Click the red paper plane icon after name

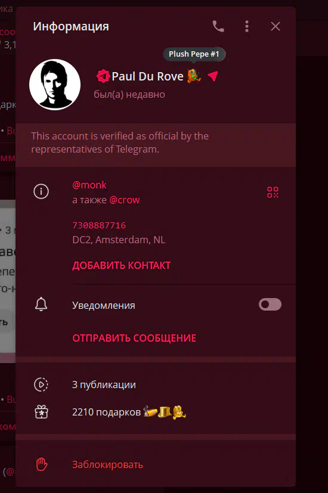click(213, 76)
